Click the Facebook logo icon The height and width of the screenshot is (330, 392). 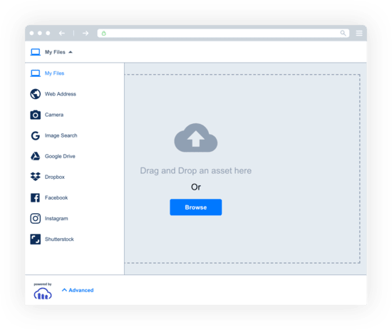pos(35,197)
